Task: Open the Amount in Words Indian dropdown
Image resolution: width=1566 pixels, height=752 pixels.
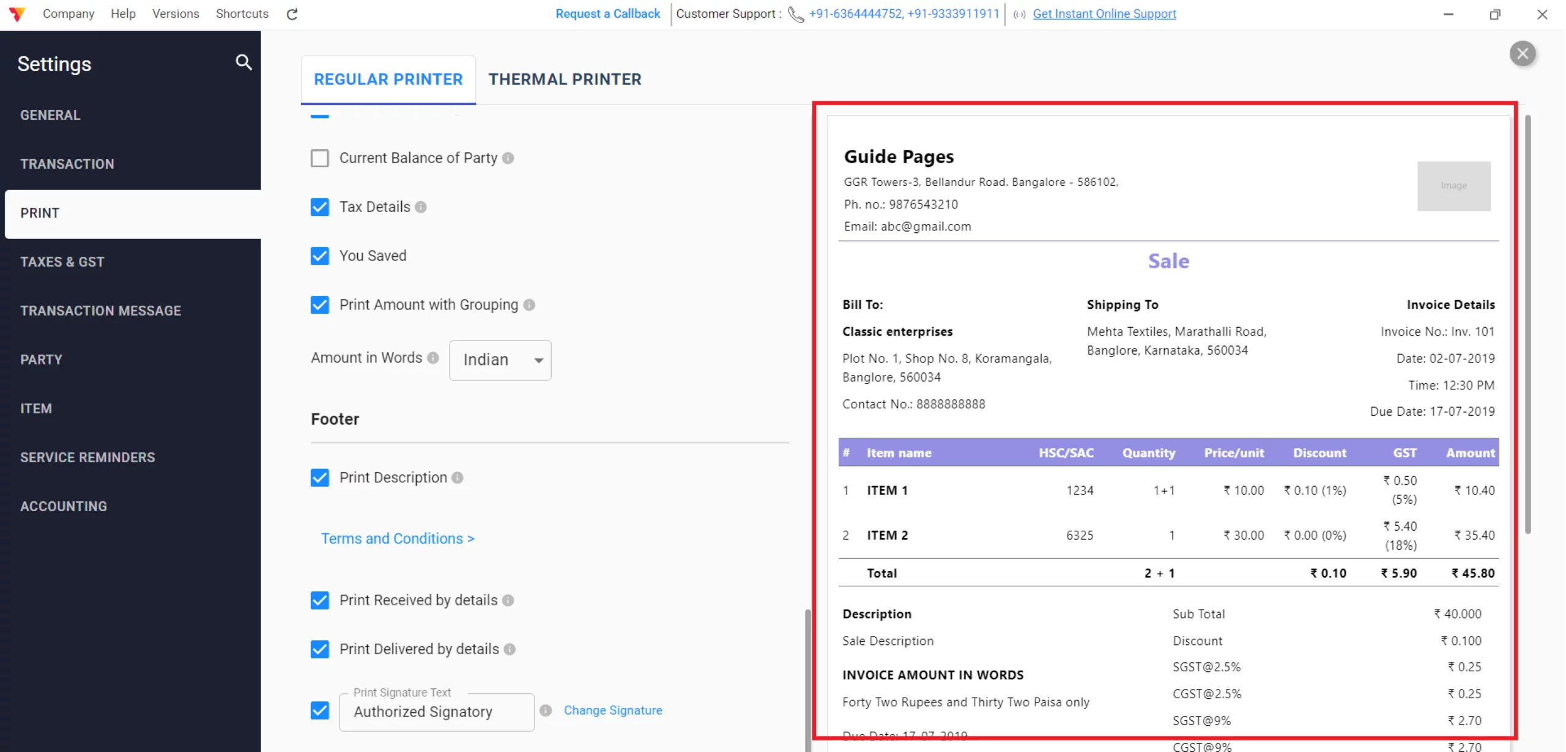Action: (x=500, y=360)
